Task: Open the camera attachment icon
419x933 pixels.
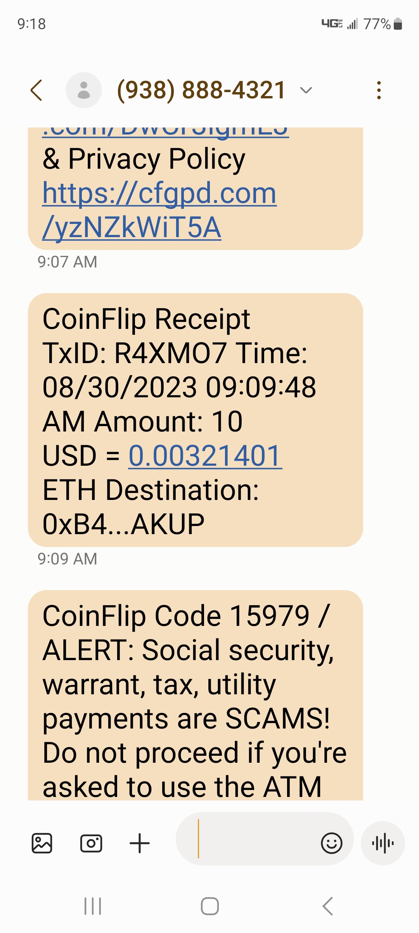Action: [91, 843]
